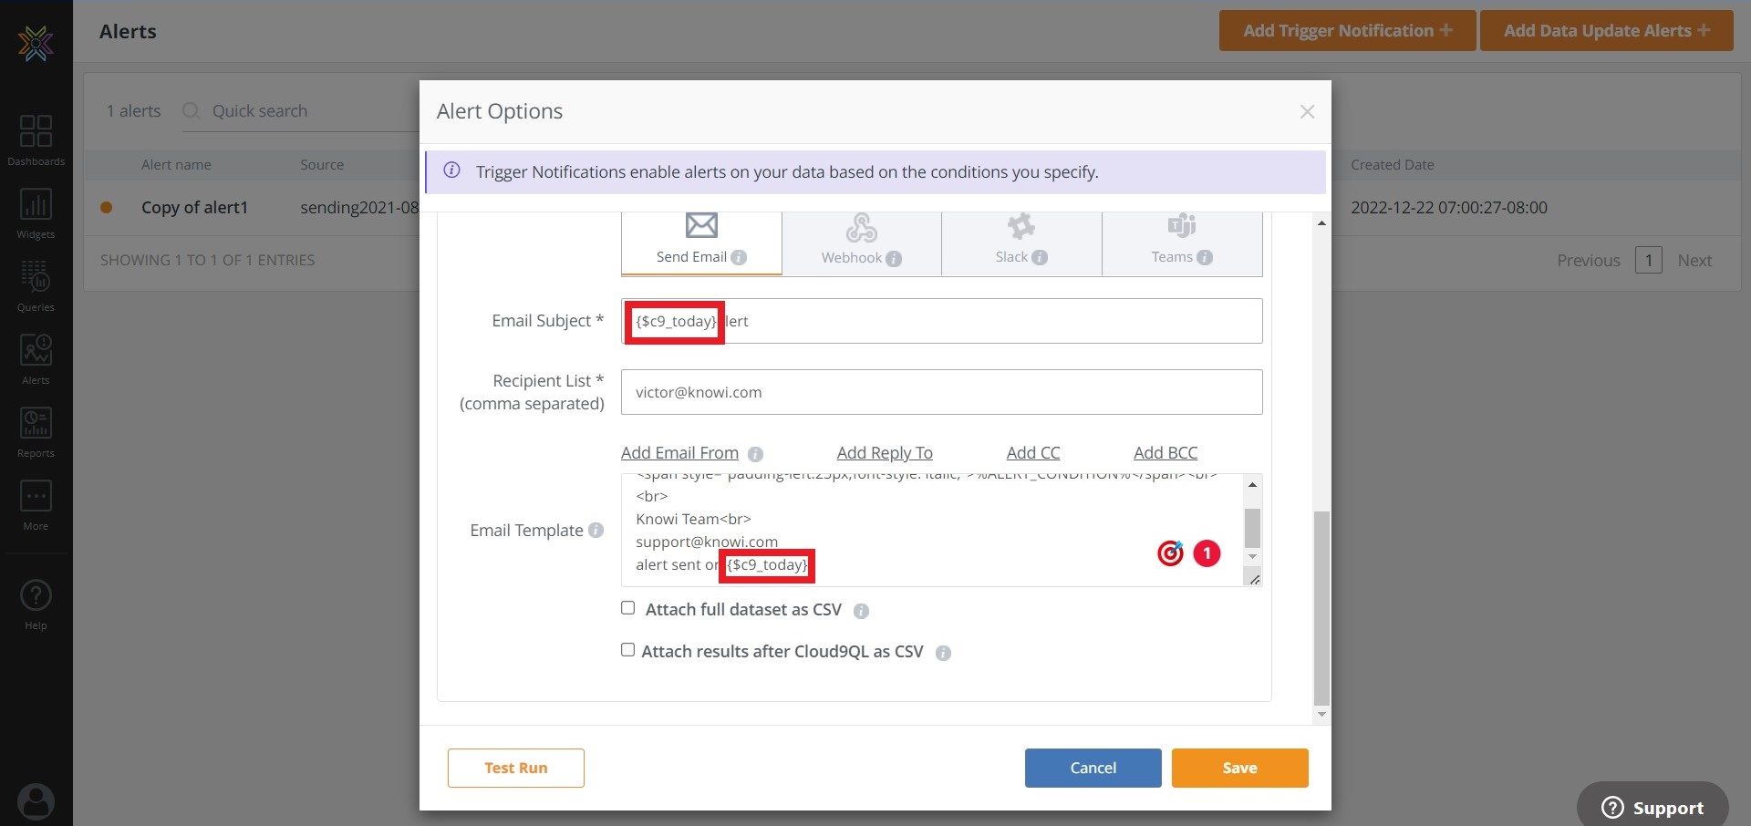Viewport: 1751px width, 826px height.
Task: Click the red target icon in template
Action: pos(1170,553)
